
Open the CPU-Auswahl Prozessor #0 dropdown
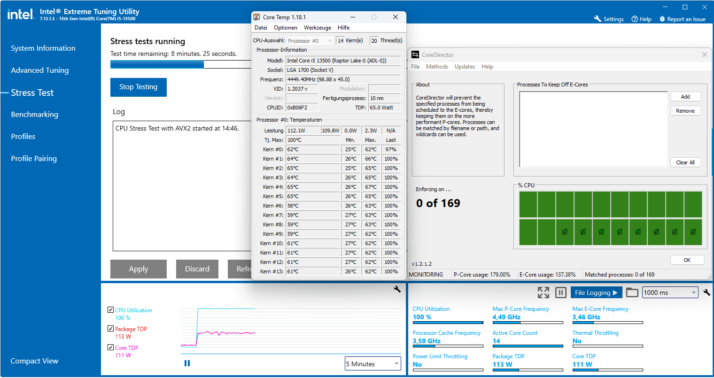point(310,41)
